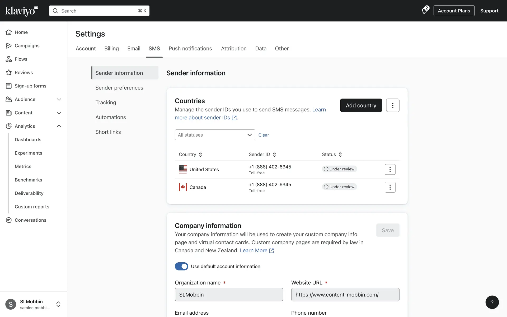Open the three-dot menu for Canada row

(x=390, y=187)
